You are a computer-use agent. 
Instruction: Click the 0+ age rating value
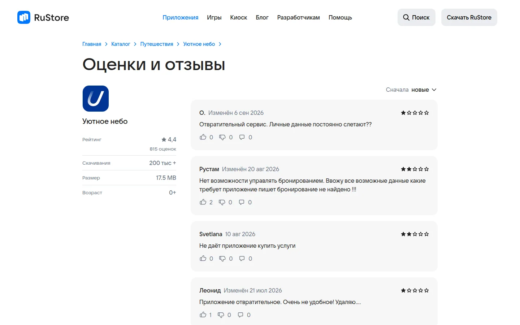(x=173, y=192)
